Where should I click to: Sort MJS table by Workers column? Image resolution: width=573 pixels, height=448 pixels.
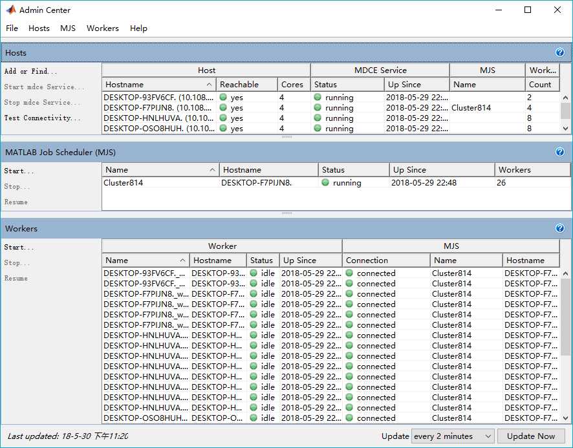(533, 170)
